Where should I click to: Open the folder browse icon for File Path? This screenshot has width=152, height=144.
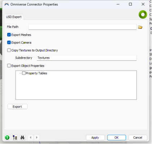pos(140,27)
